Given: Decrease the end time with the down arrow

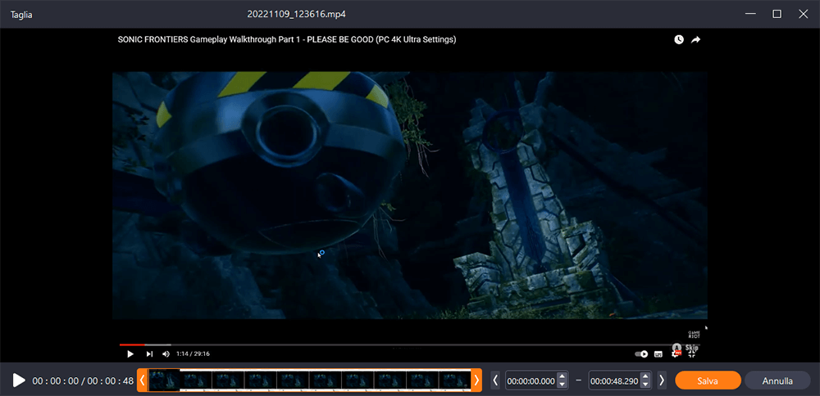Looking at the screenshot, I should coord(645,385).
